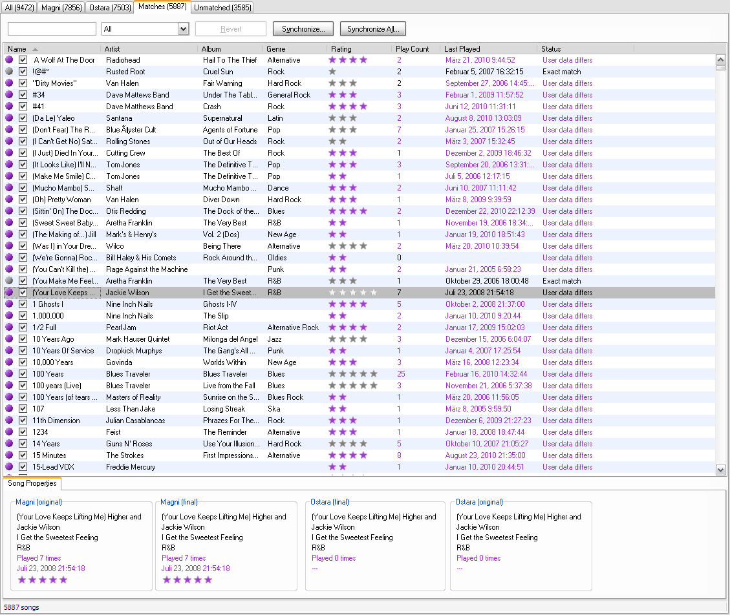This screenshot has width=730, height=615.
Task: Open the All filter dropdown
Action: coord(184,29)
